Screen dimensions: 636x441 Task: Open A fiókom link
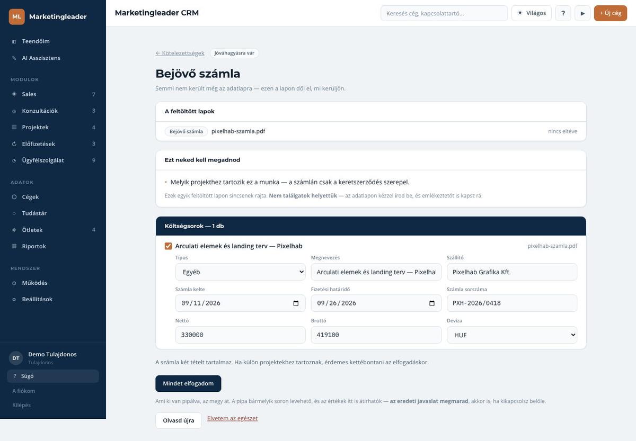24,391
